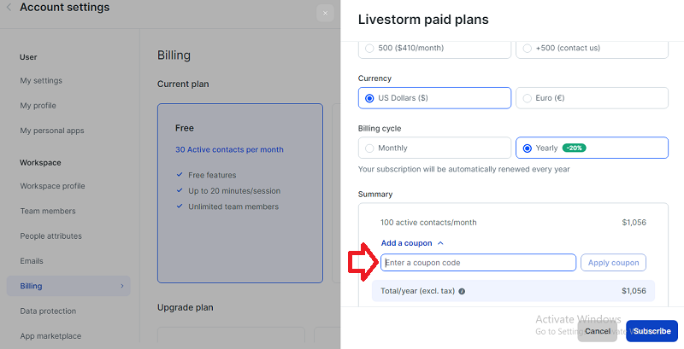This screenshot has height=349, width=684.
Task: Select the 500 ($410/month) option
Action: [434, 49]
